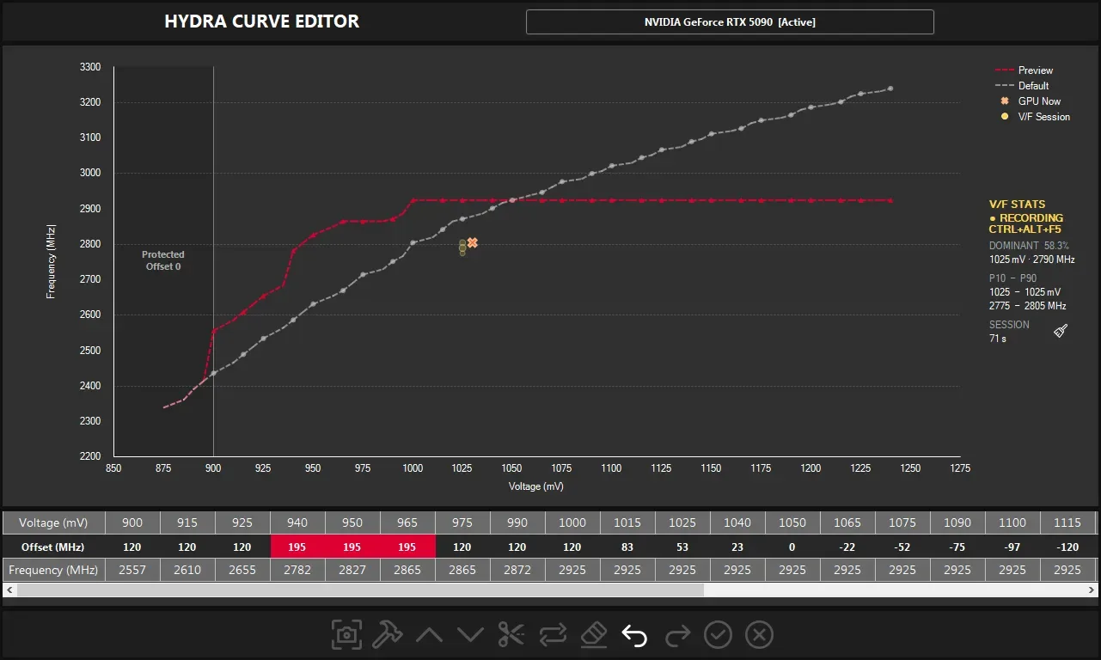
Task: Apply changes with the checkmark icon
Action: click(718, 635)
